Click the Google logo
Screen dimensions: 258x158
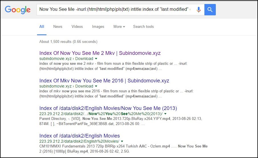pos(18,10)
